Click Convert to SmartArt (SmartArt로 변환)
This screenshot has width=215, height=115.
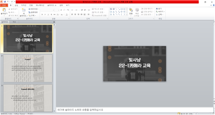pos(100,15)
